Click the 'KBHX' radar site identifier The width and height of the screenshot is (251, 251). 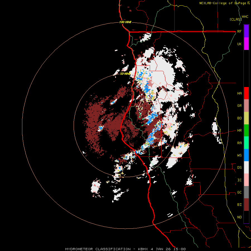(143, 249)
